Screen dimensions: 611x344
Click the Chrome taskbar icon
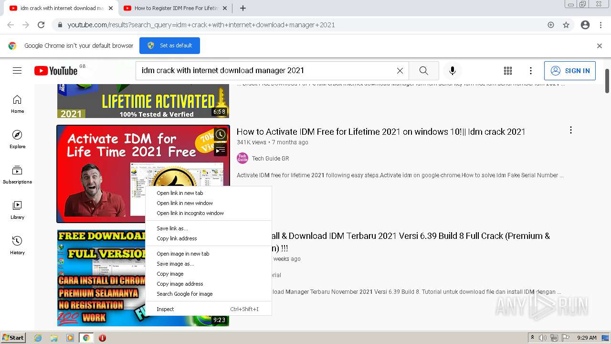[86, 338]
